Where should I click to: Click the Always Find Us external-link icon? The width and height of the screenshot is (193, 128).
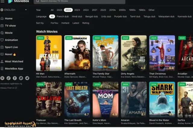point(16,88)
